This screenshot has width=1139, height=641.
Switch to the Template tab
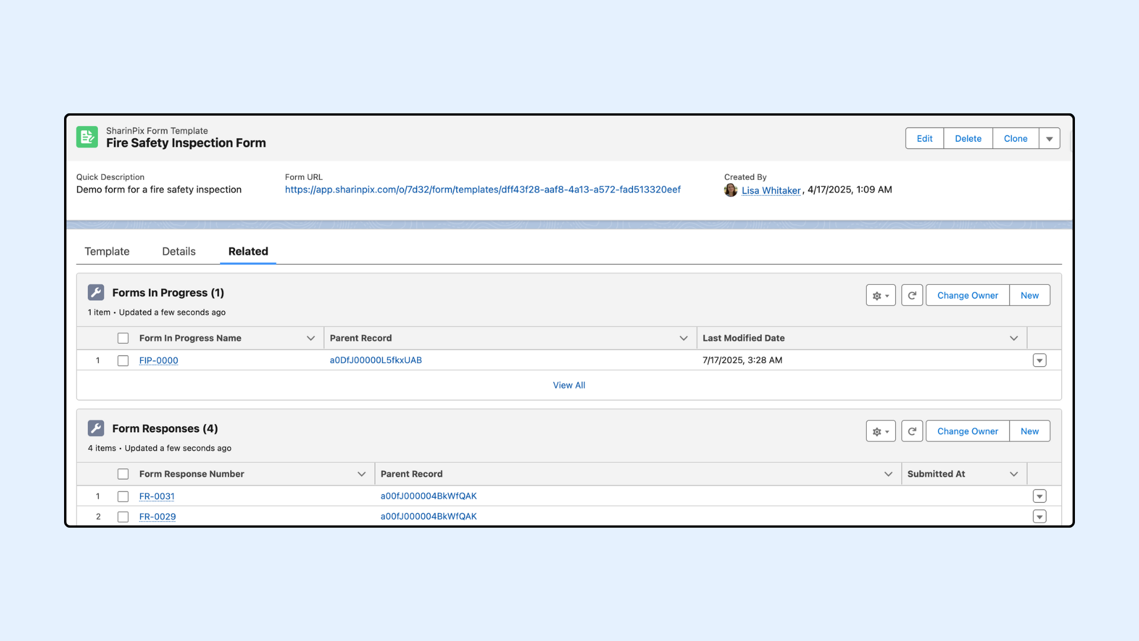[x=107, y=252]
